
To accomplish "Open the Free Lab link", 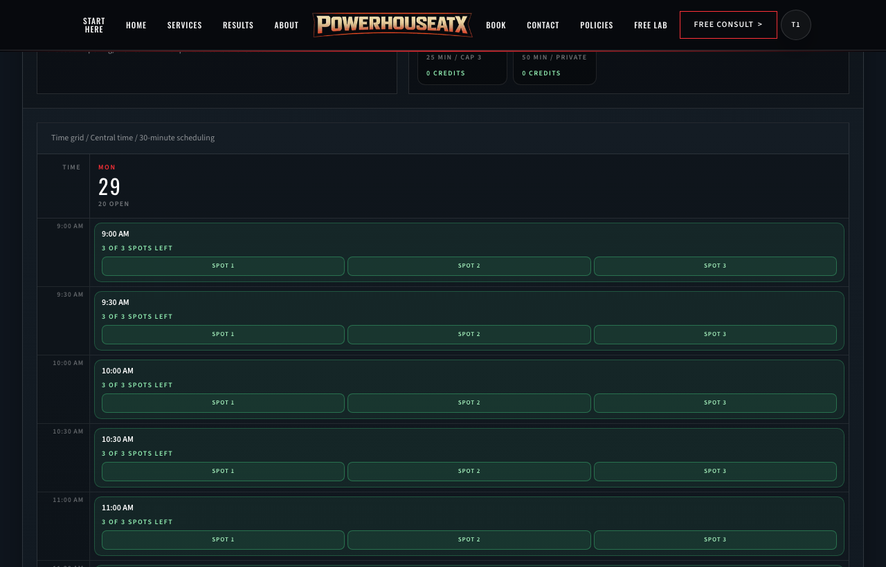I will (651, 25).
